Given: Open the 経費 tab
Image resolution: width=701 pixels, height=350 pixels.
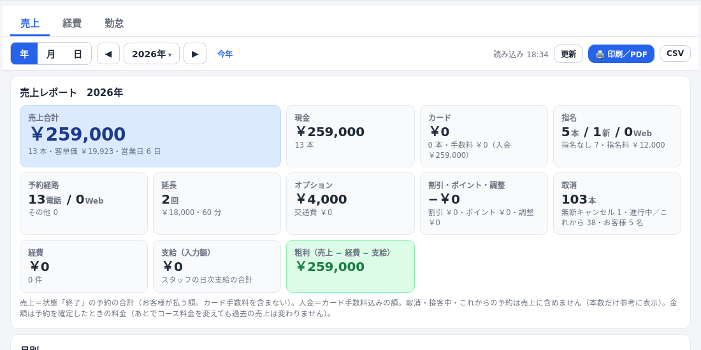Looking at the screenshot, I should pos(72,23).
